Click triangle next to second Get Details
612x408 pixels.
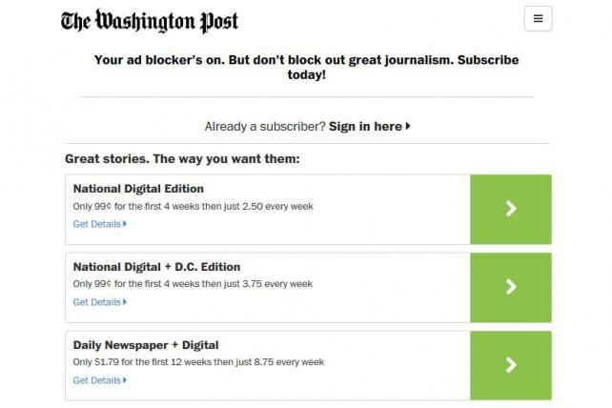pos(125,302)
